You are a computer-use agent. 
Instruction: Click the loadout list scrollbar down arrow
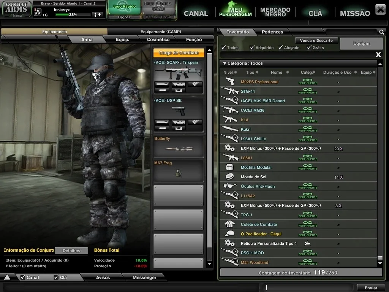tap(209, 264)
